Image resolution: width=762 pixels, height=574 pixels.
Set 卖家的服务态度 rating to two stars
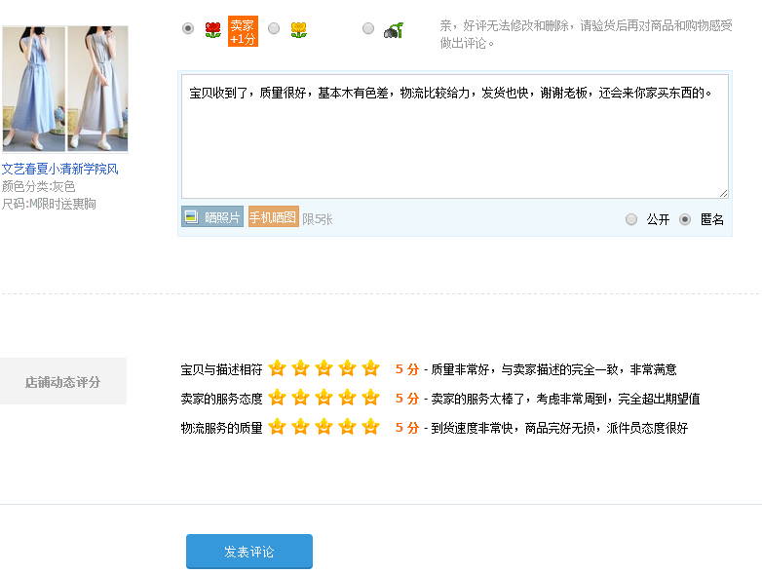pyautogui.click(x=300, y=398)
